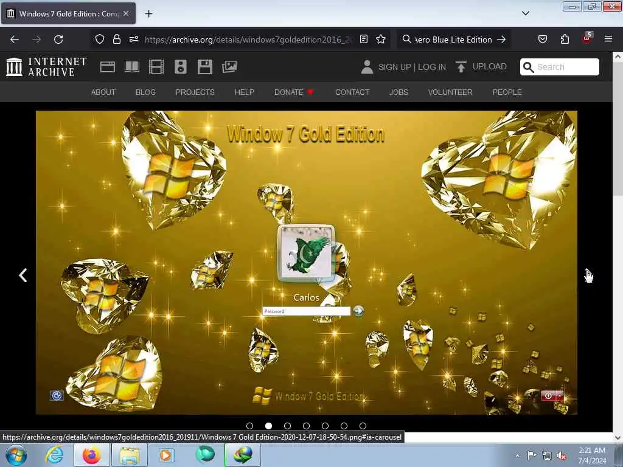
Task: Open the Audio speaker icon
Action: 180,67
